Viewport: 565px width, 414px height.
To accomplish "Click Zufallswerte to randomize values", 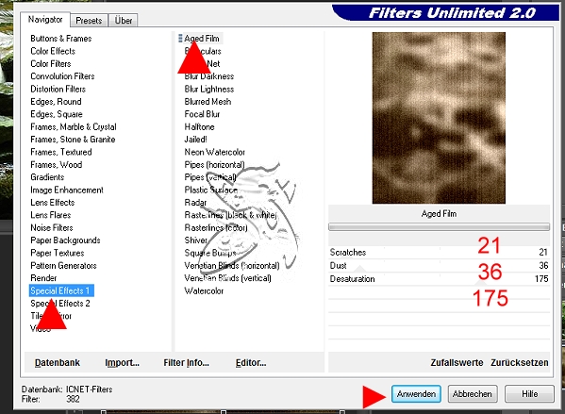I will pos(457,362).
